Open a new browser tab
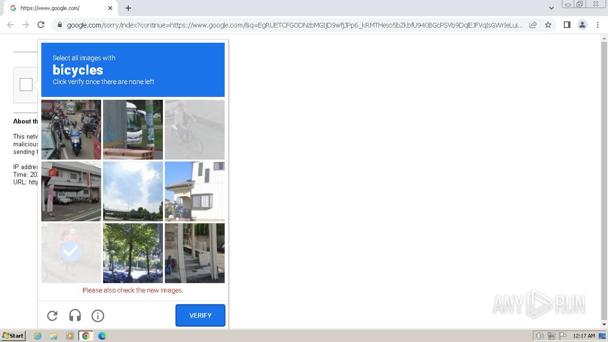The image size is (608, 342). pyautogui.click(x=128, y=8)
